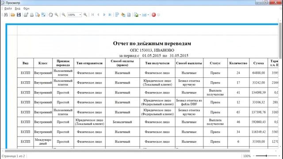
Task: Click the report title Отчет по денежным переводам
Action: click(152, 43)
